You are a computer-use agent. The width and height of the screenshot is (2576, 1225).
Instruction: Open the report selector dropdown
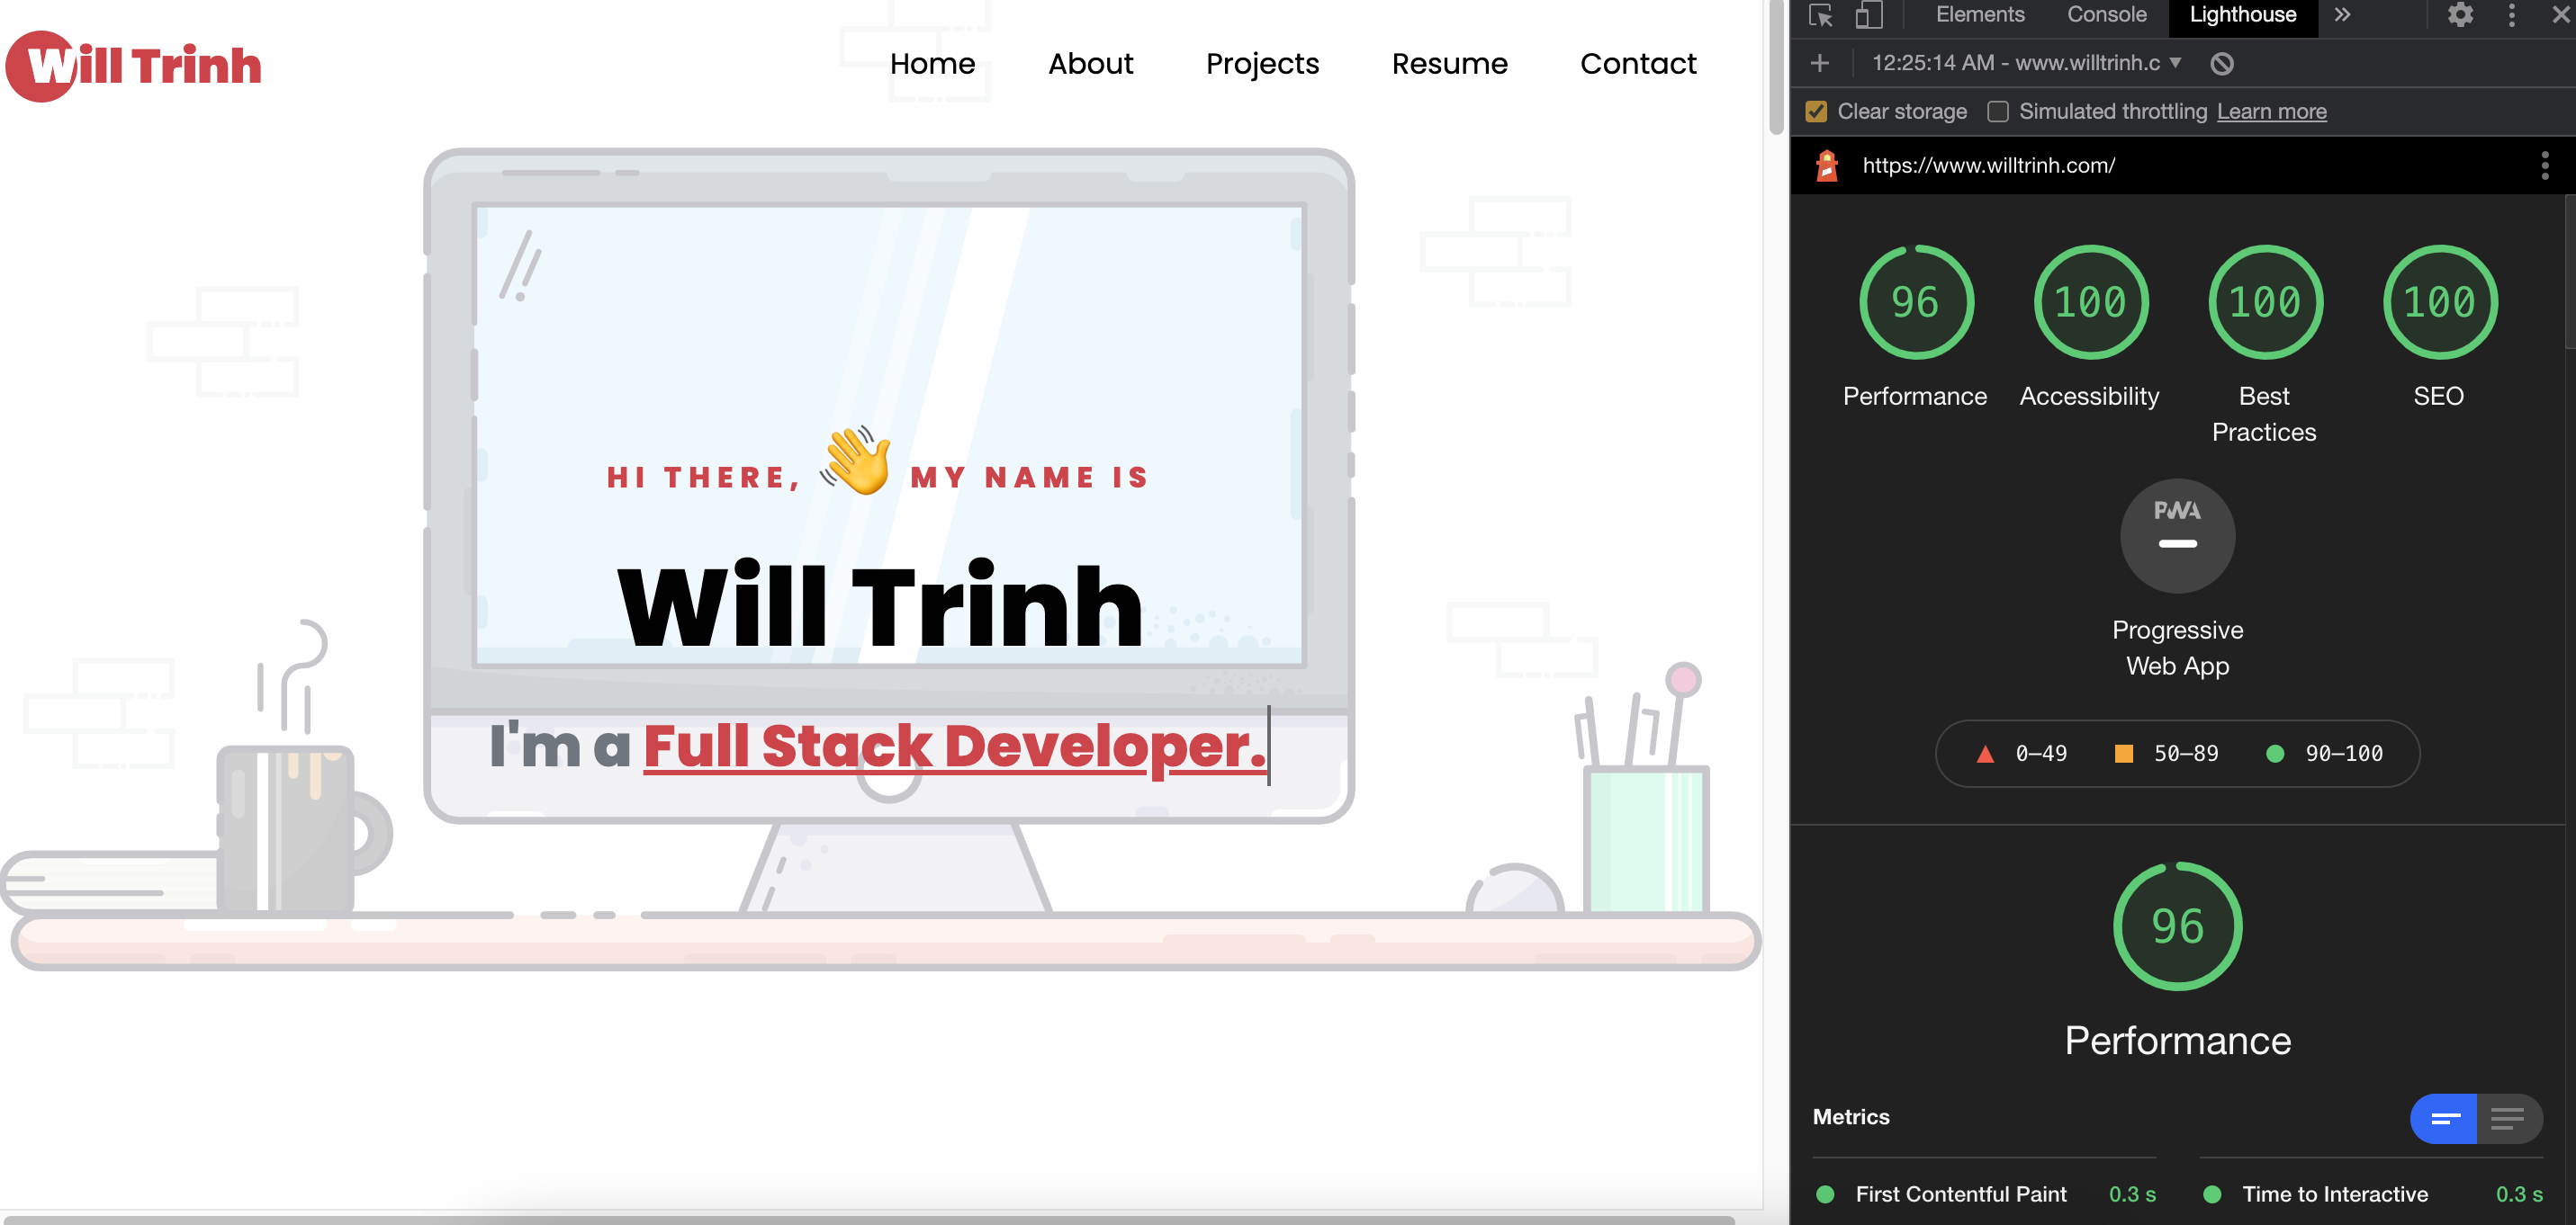tap(2026, 63)
